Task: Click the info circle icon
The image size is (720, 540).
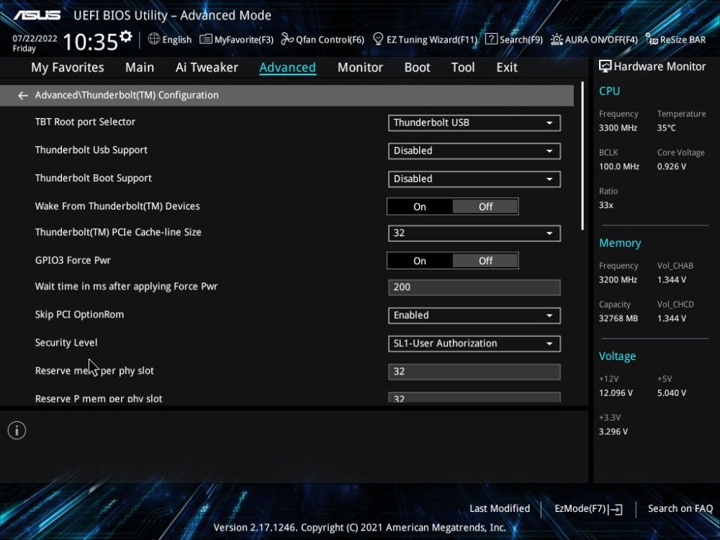Action: coord(17,431)
